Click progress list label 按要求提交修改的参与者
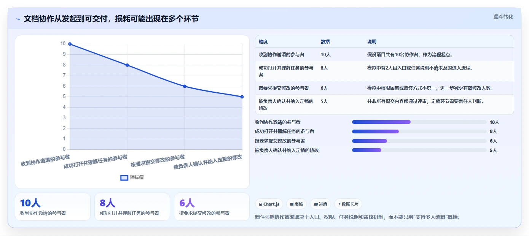 point(280,141)
